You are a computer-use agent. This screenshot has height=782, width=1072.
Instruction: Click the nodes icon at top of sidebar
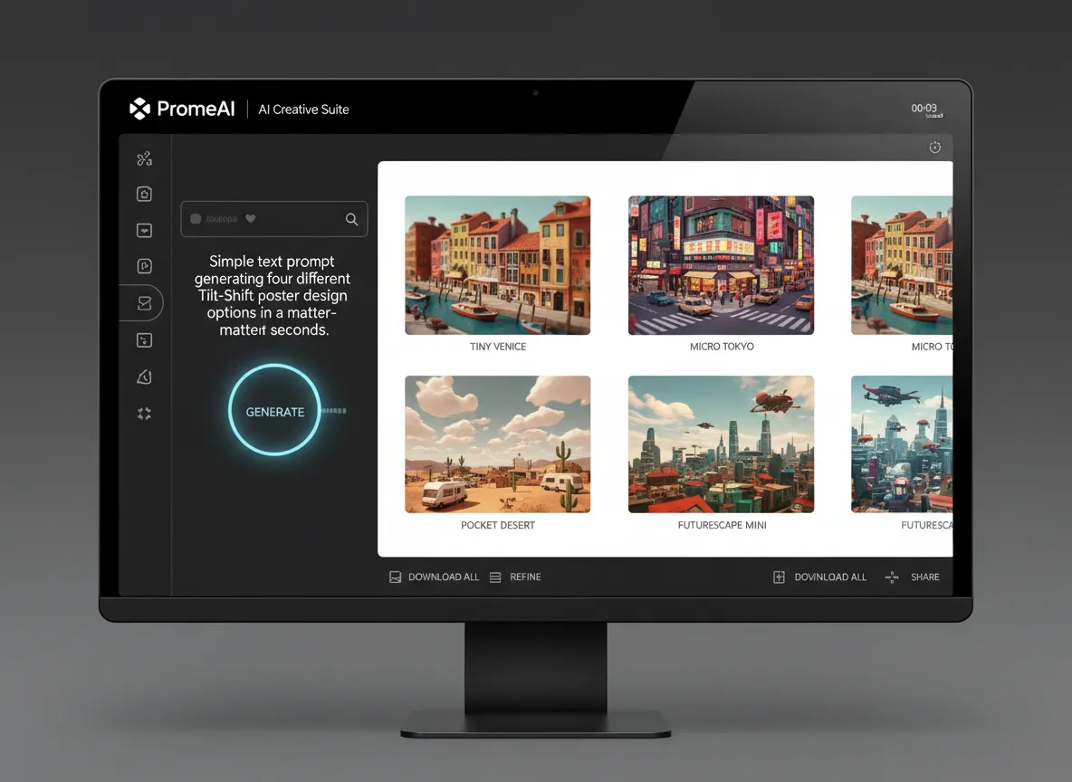pos(144,159)
